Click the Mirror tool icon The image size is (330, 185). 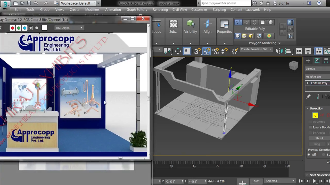279,51
